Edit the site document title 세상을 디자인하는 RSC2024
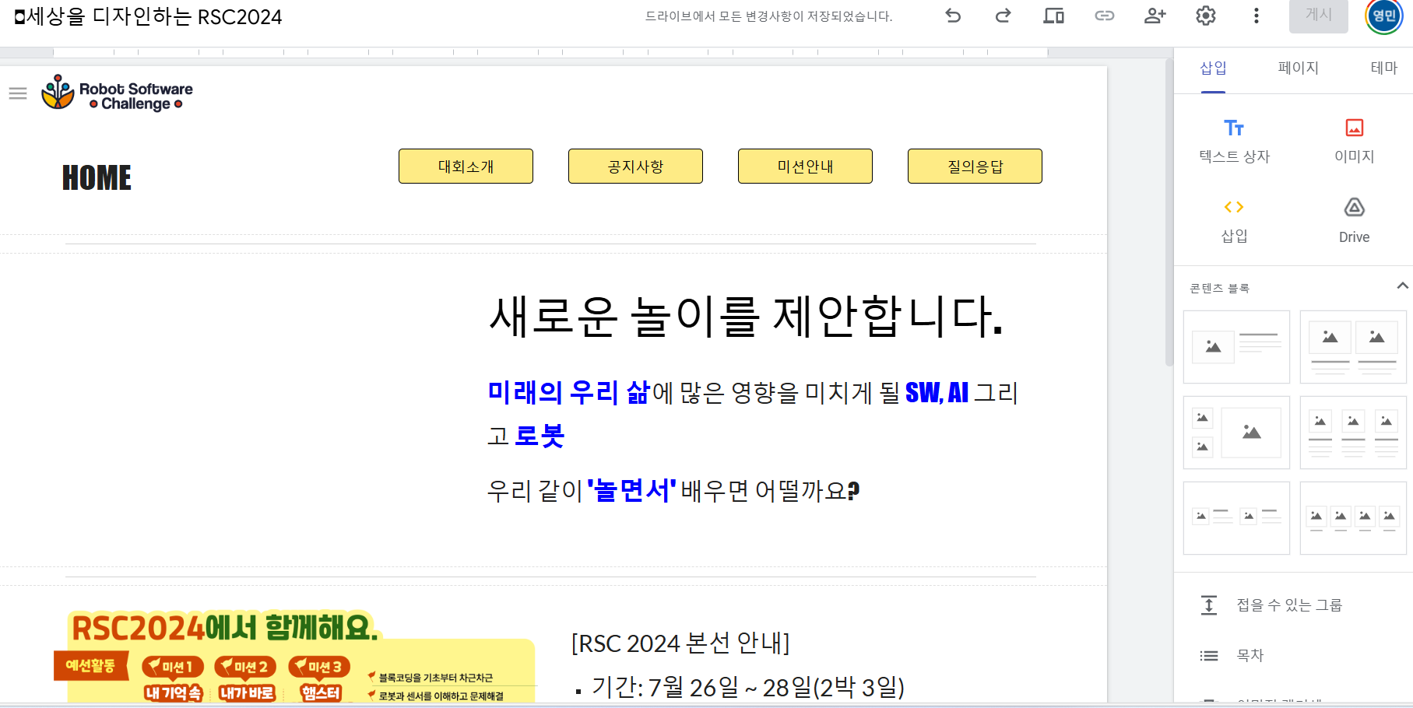 pos(154,16)
